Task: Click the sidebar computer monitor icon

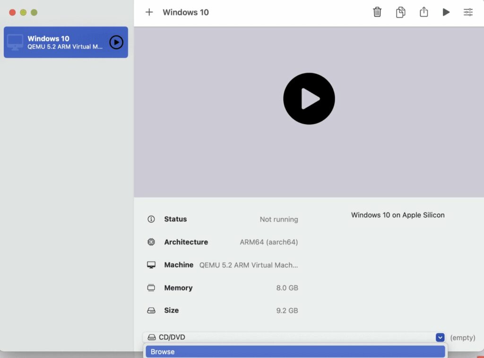Action: tap(15, 42)
